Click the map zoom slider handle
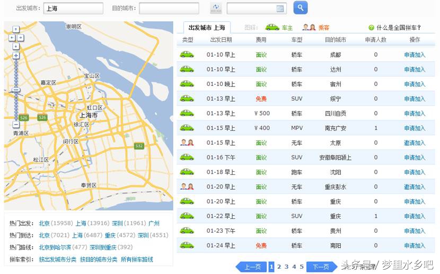 16,90
